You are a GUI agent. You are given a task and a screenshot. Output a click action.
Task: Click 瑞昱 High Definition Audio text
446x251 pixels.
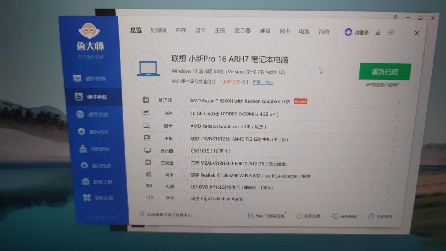pyautogui.click(x=217, y=199)
